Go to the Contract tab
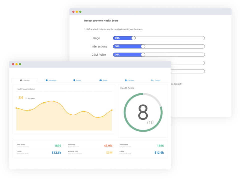The height and width of the screenshot is (179, 240). point(156,80)
